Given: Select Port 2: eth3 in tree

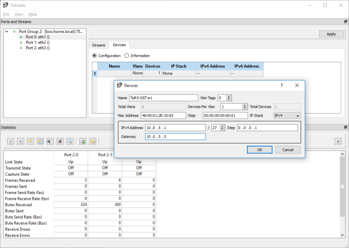Looking at the screenshot, I should (x=38, y=48).
